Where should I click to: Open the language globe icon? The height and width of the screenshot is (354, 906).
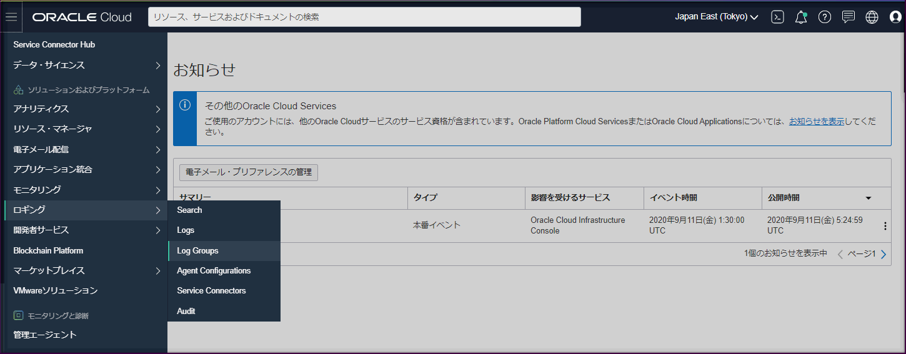click(872, 17)
